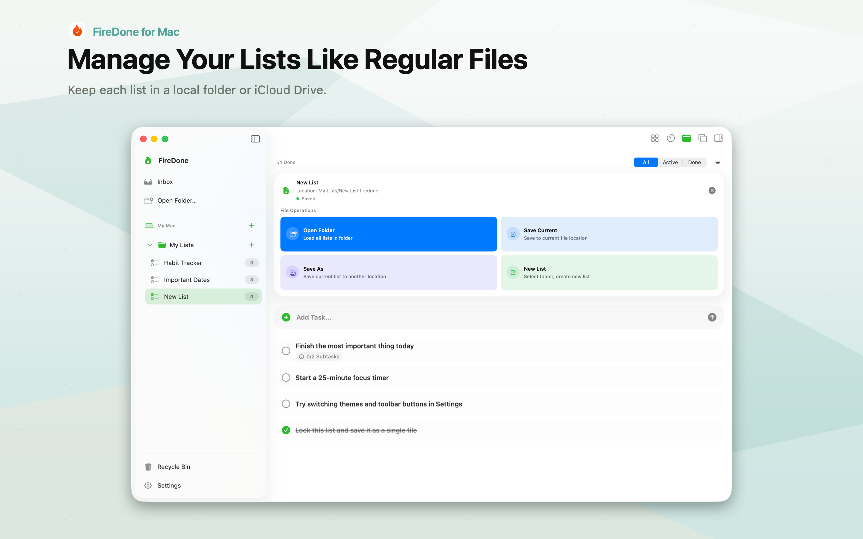This screenshot has height=539, width=863.
Task: Click the subtasks check icon badge
Action: pyautogui.click(x=301, y=357)
